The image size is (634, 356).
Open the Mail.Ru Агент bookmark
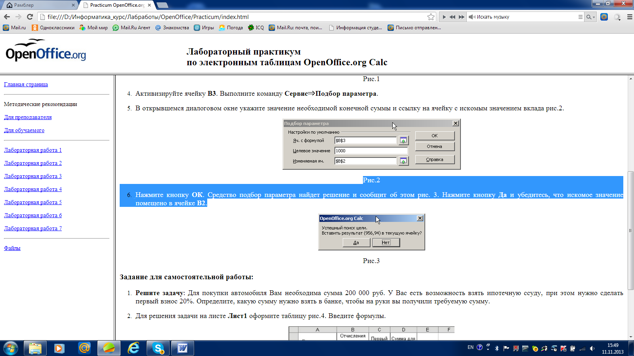(131, 28)
